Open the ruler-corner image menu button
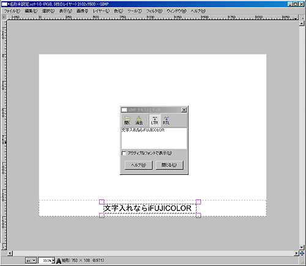Viewport: 306px width, 266px height. click(4, 17)
